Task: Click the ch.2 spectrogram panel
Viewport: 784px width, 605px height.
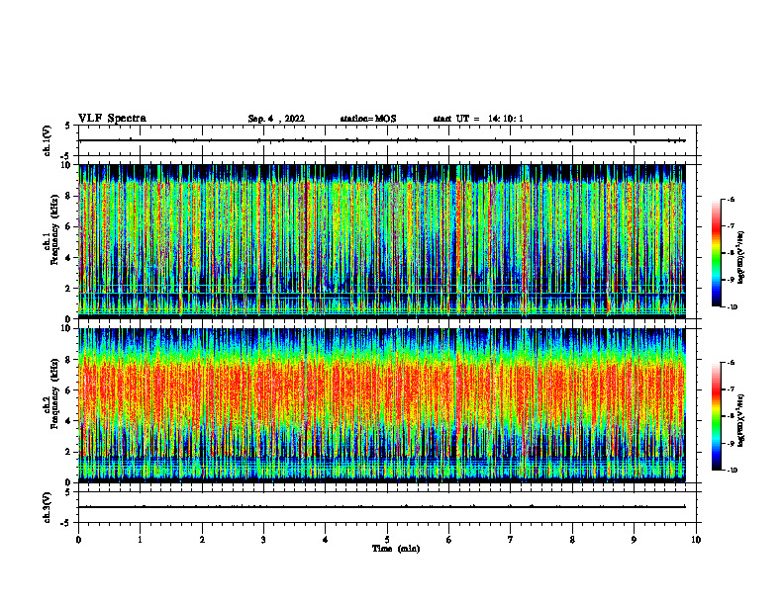Action: point(382,405)
